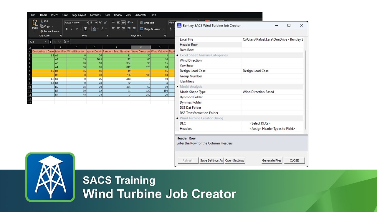Toggle Italic formatting
Image resolution: width=377 pixels, height=212 pixels.
point(72,29)
